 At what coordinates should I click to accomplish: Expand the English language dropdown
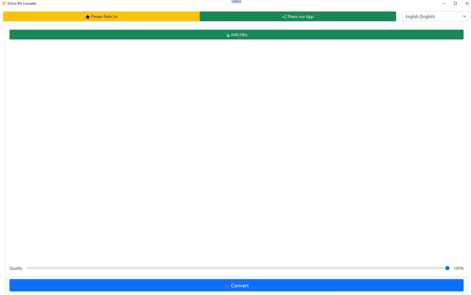pyautogui.click(x=436, y=16)
